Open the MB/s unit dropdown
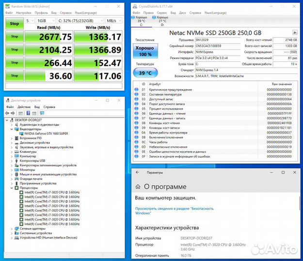Image resolution: width=303 pixels, height=261 pixels. pyautogui.click(x=113, y=21)
